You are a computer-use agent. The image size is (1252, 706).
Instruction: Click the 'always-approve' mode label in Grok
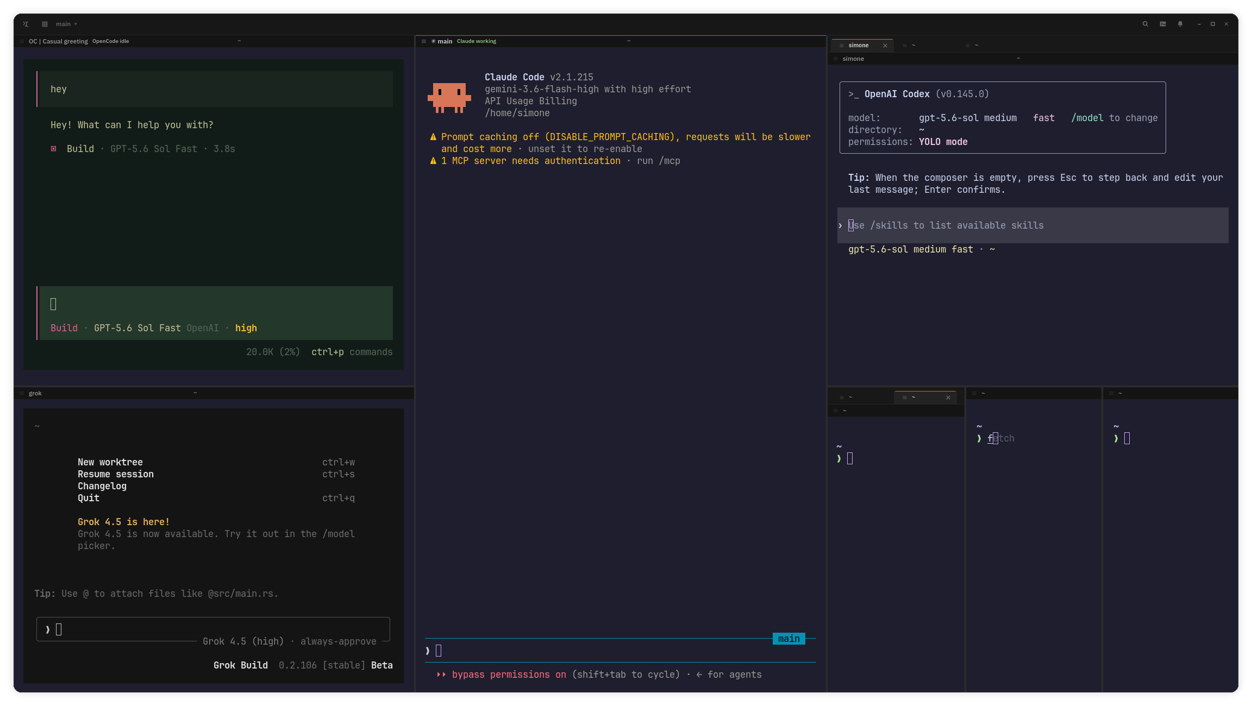[339, 641]
